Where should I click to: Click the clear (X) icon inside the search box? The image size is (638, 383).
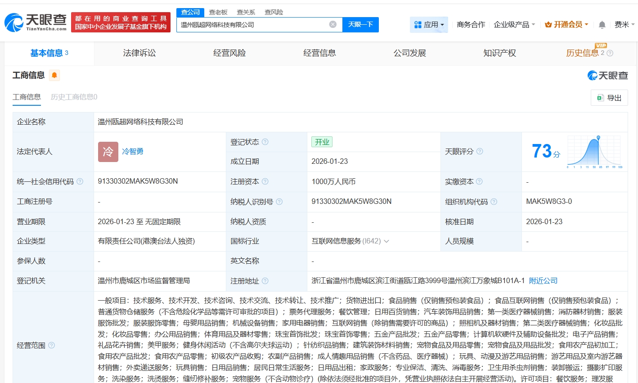pyautogui.click(x=332, y=25)
